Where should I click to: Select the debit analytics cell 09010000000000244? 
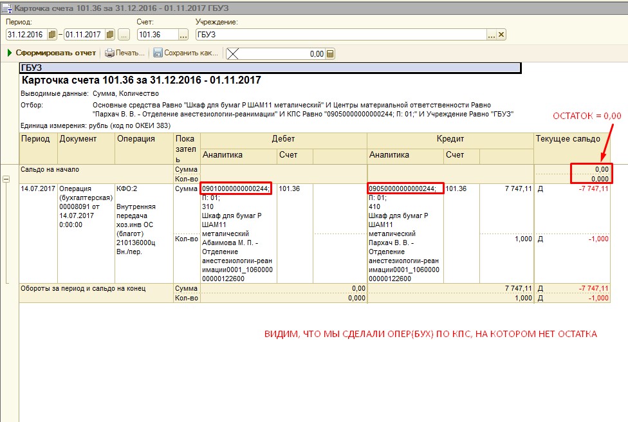[236, 188]
